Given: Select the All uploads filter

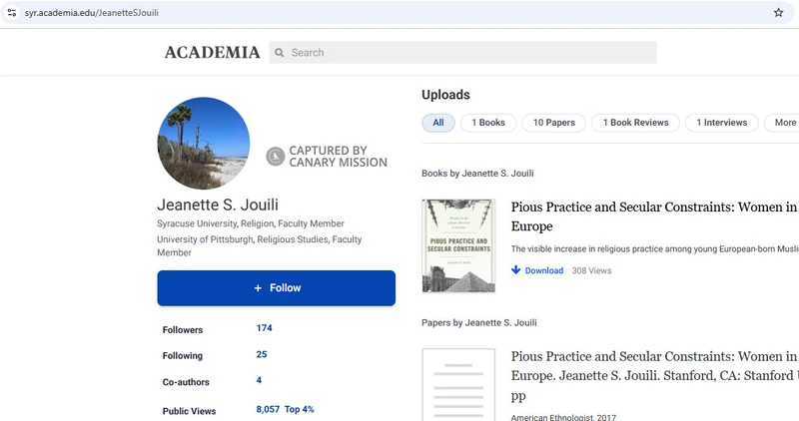Looking at the screenshot, I should [438, 123].
